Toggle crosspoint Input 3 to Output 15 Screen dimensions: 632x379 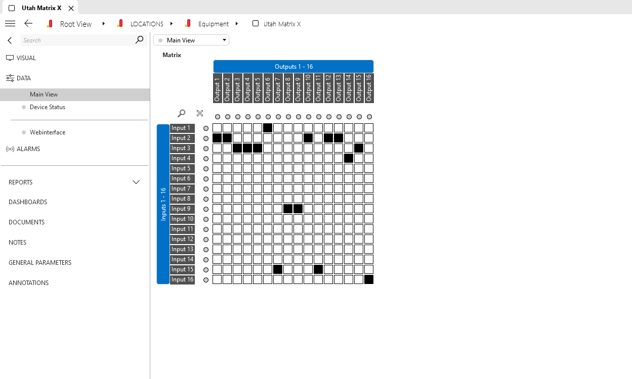359,148
